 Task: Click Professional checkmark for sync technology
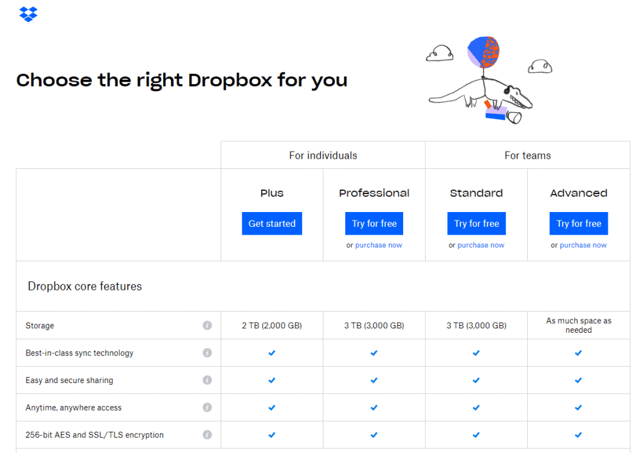point(374,353)
